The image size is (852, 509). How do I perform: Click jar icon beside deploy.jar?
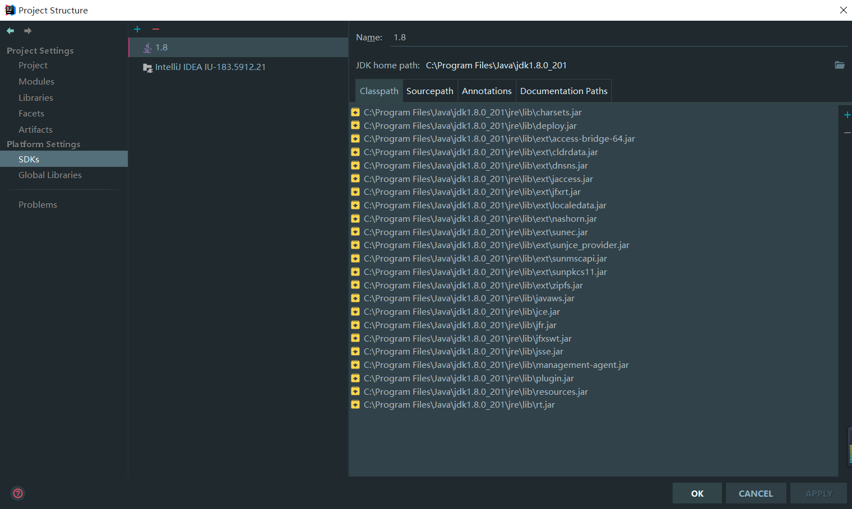point(355,125)
